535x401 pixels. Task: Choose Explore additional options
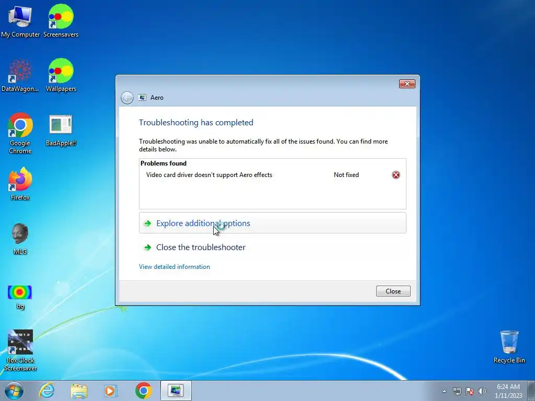(273, 223)
